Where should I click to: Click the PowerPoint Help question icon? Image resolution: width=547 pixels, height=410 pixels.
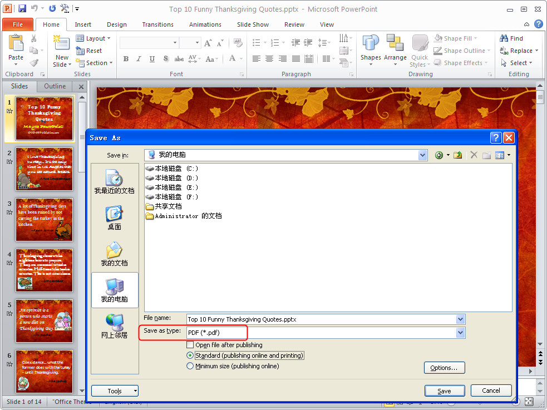click(538, 24)
